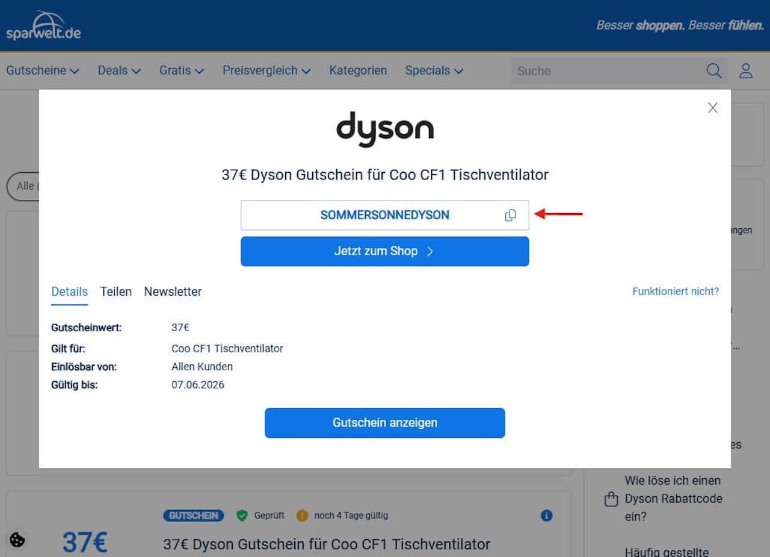Open the user account icon

[x=746, y=70]
